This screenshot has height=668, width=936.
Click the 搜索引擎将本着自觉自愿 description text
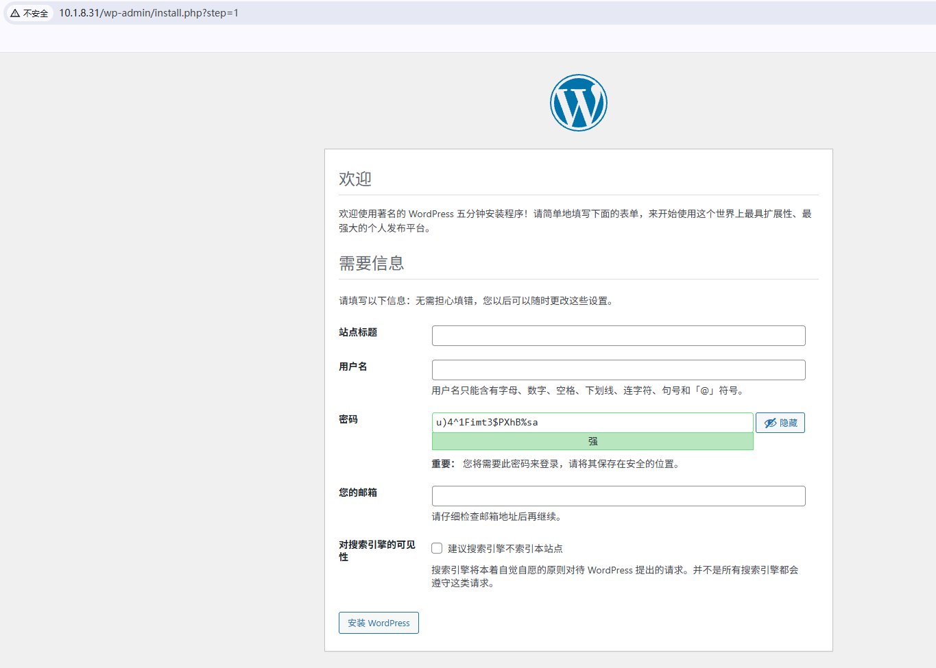pos(615,576)
